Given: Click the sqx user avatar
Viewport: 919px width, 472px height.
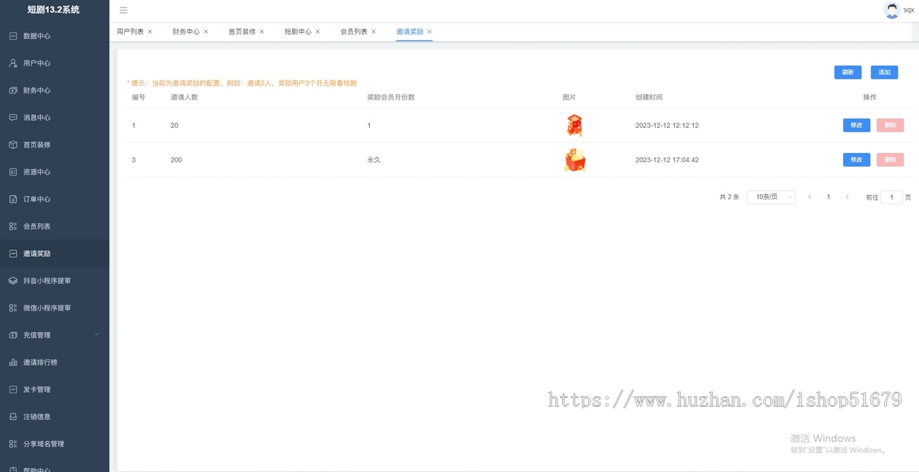Looking at the screenshot, I should [891, 10].
